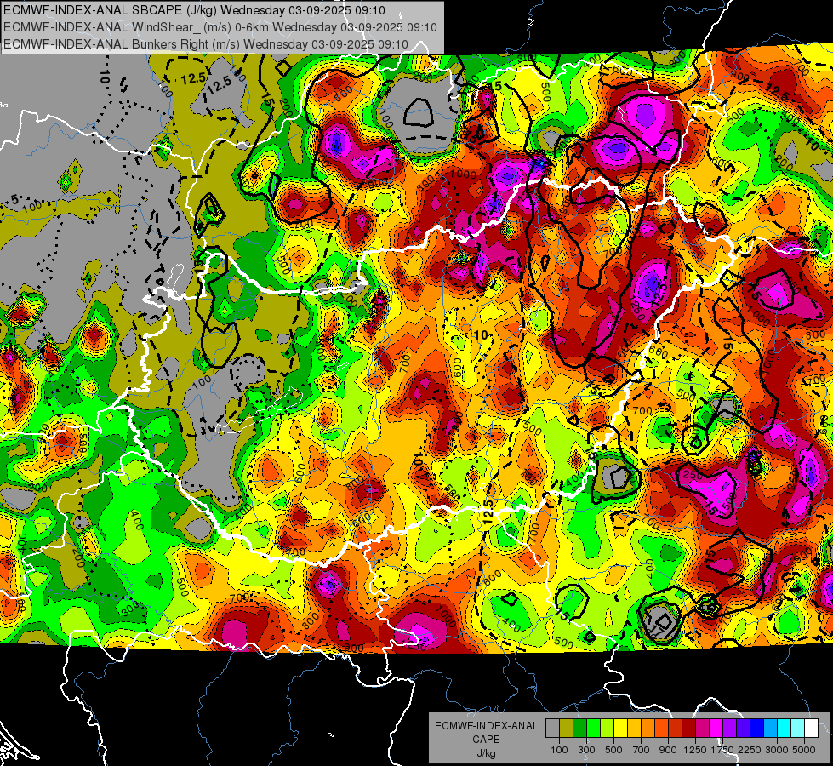Click the J/kg unit label in the legend

486,753
